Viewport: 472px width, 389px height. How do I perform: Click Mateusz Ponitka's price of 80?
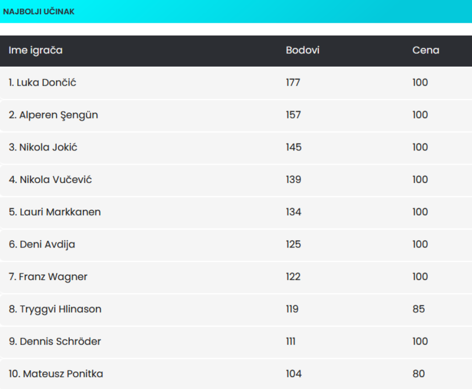(x=419, y=374)
